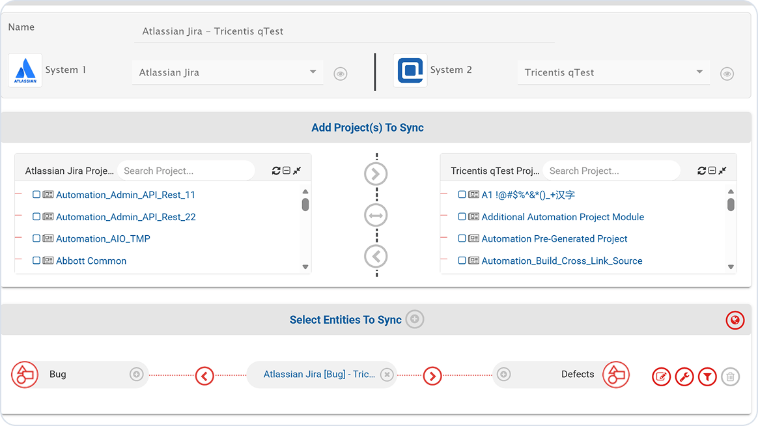Image resolution: width=758 pixels, height=426 pixels.
Task: Open the Atlassian Jira [Bug] - Tric... mapping
Action: coord(319,375)
